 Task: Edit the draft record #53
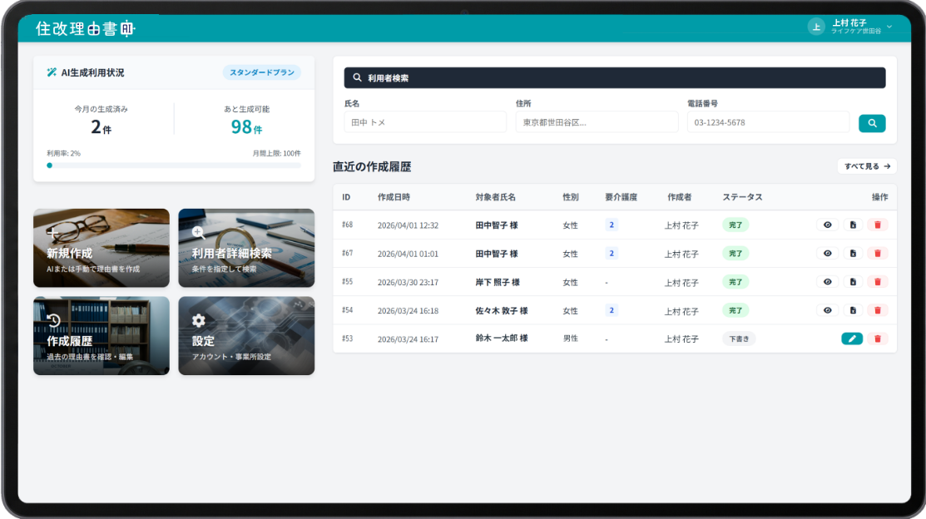(x=852, y=339)
